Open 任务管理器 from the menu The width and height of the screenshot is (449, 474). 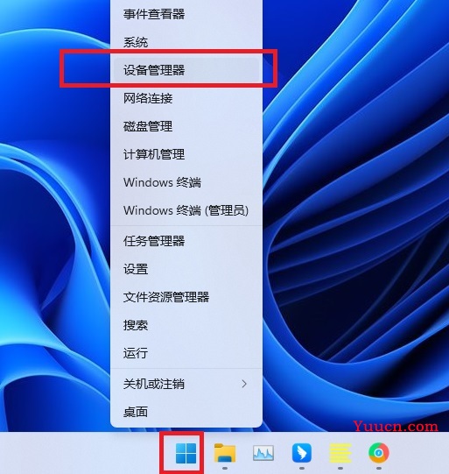click(x=186, y=241)
